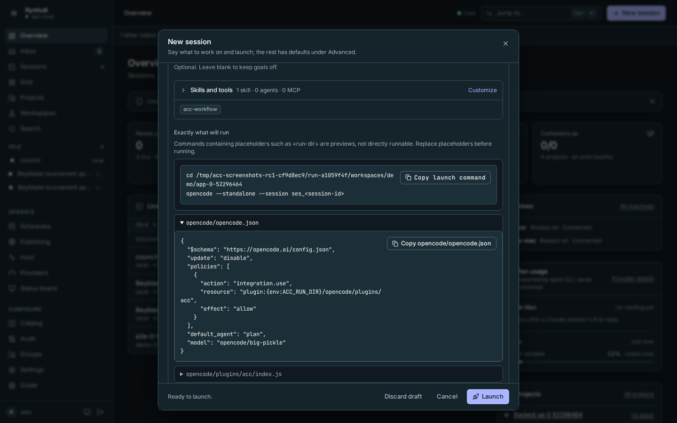Click the sign-out icon at sidebar bottom
The width and height of the screenshot is (677, 423).
[100, 412]
